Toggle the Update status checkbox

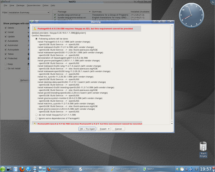[6, 37]
